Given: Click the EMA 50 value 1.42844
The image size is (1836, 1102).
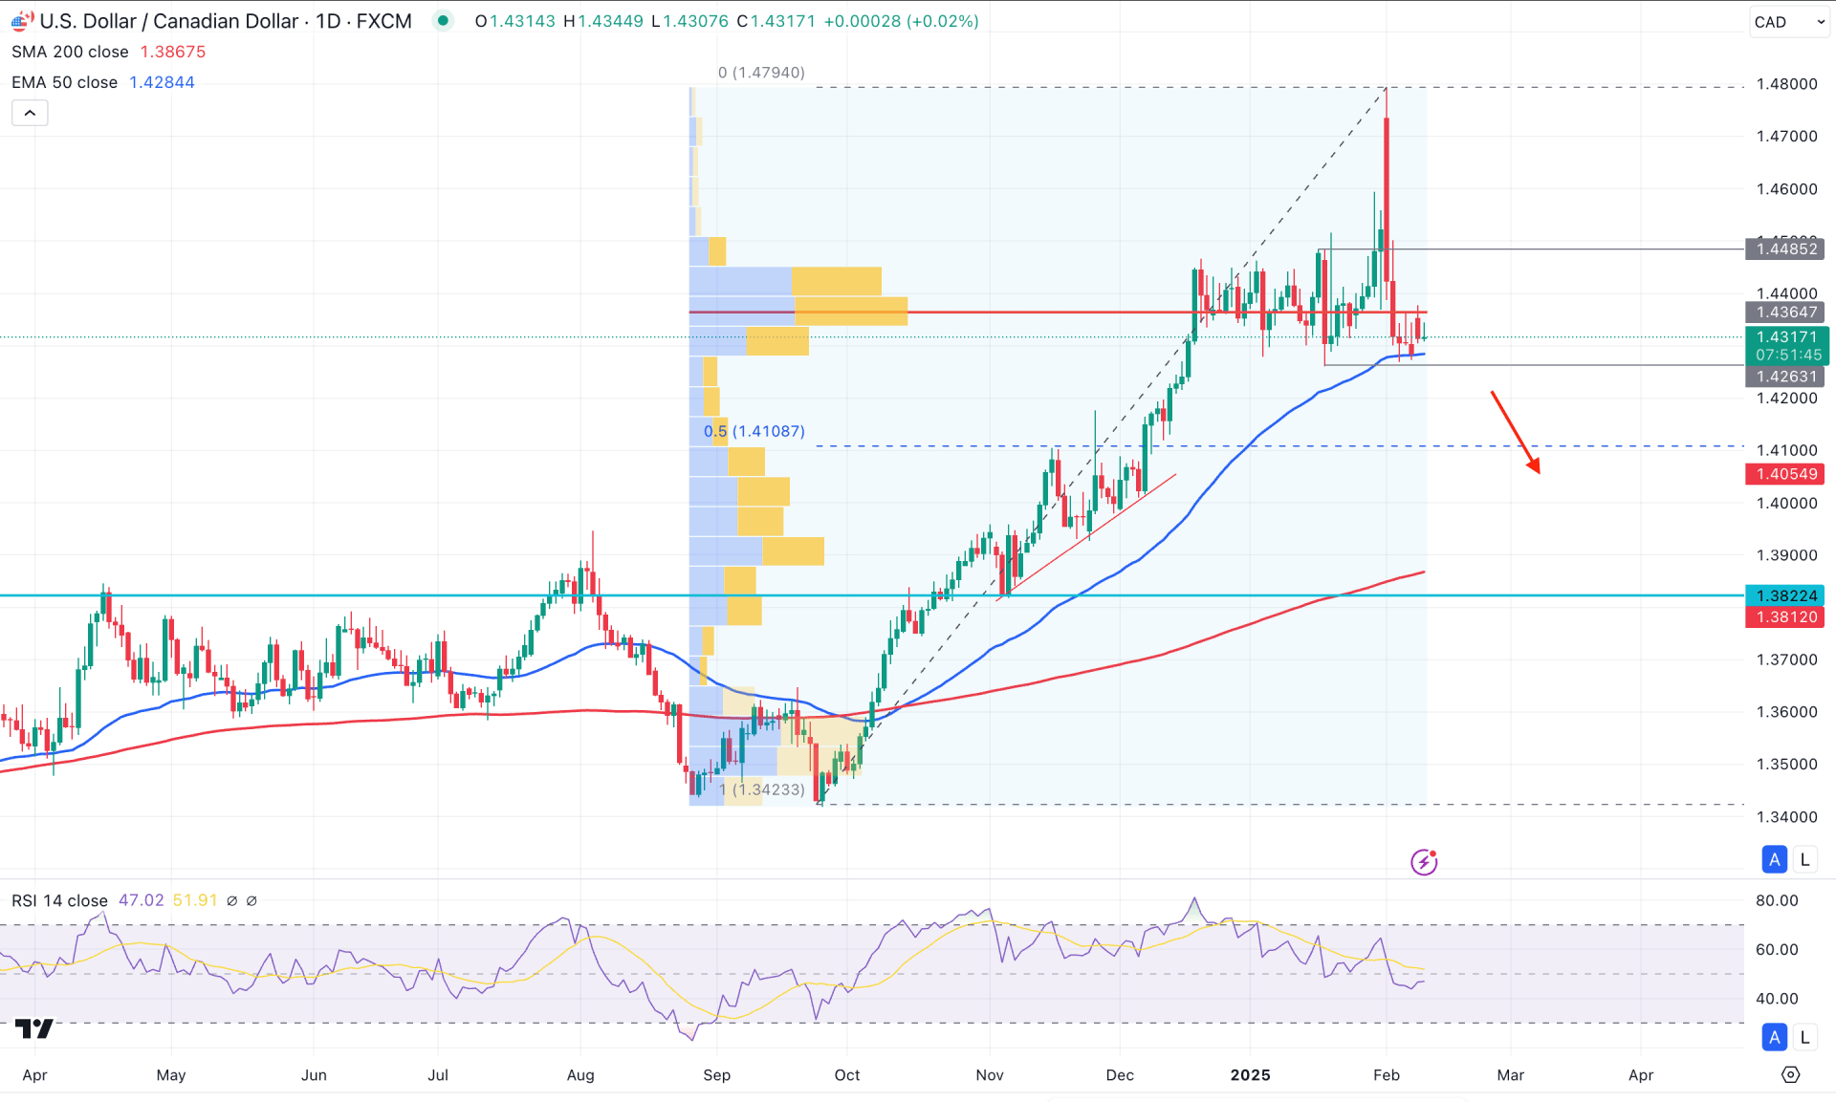Looking at the screenshot, I should coord(162,82).
